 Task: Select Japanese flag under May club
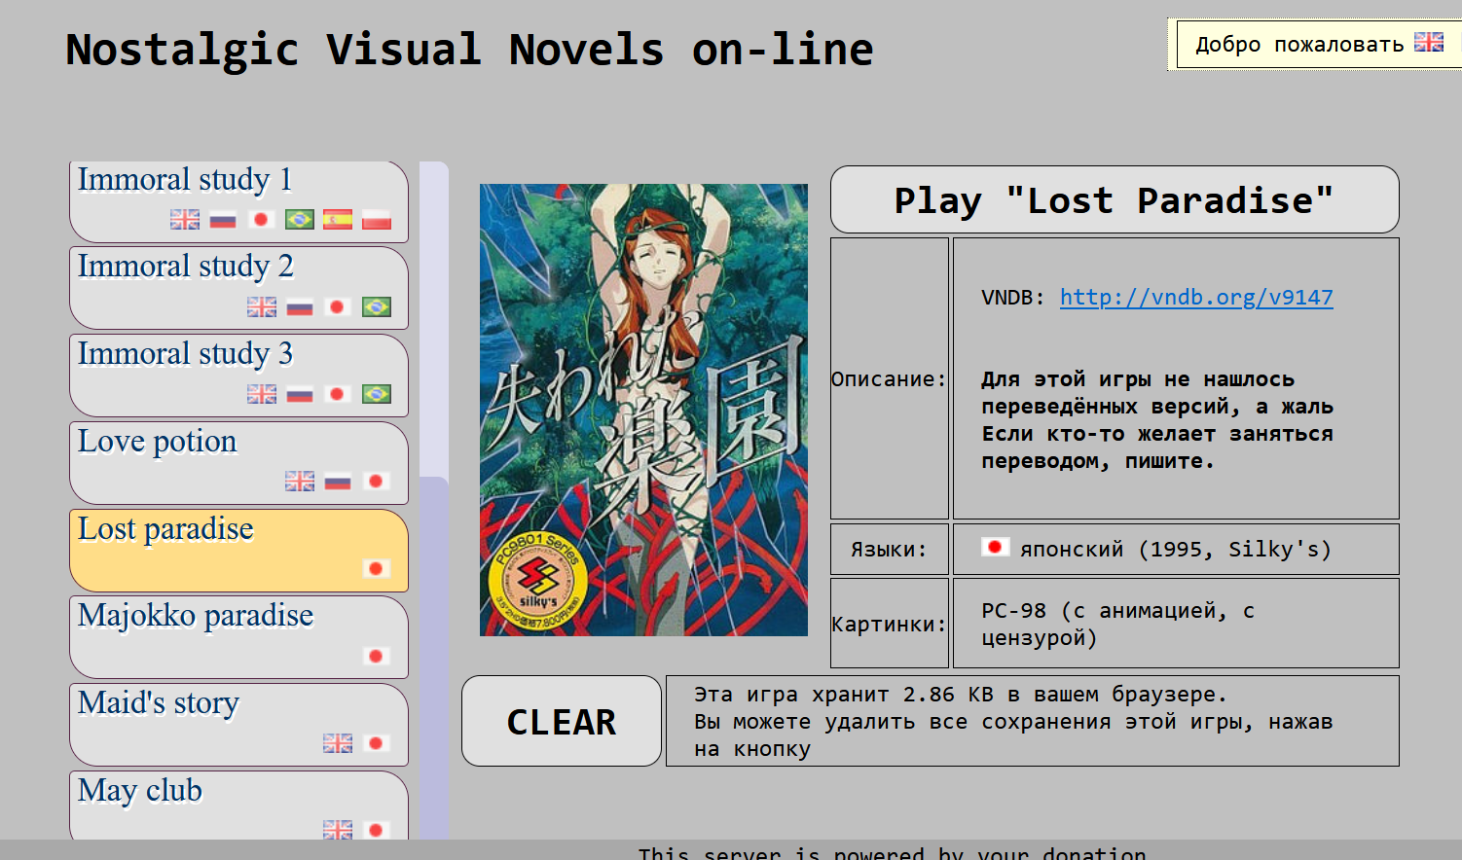pos(376,830)
